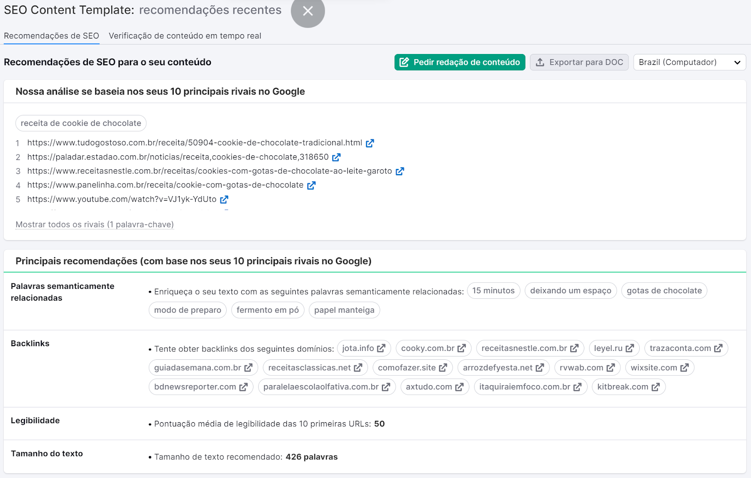Click the readability score value 50
Image resolution: width=751 pixels, height=478 pixels.
pyautogui.click(x=379, y=424)
